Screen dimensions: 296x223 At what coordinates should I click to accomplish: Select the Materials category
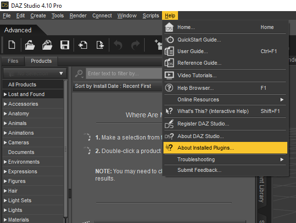point(33,220)
